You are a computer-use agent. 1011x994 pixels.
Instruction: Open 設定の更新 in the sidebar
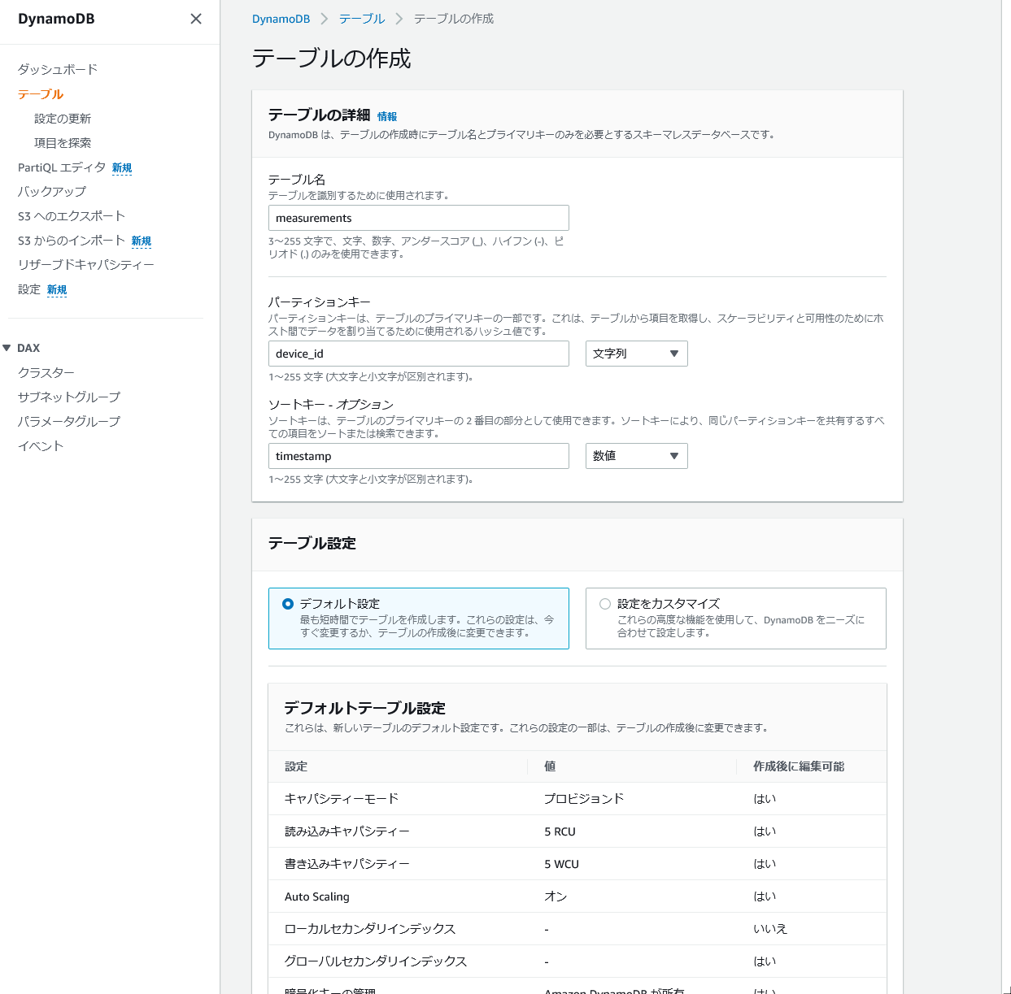63,119
